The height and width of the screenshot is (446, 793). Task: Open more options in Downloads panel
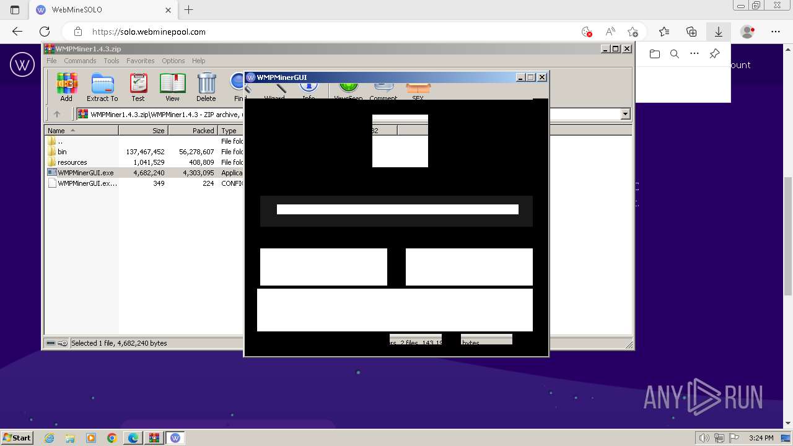(694, 54)
